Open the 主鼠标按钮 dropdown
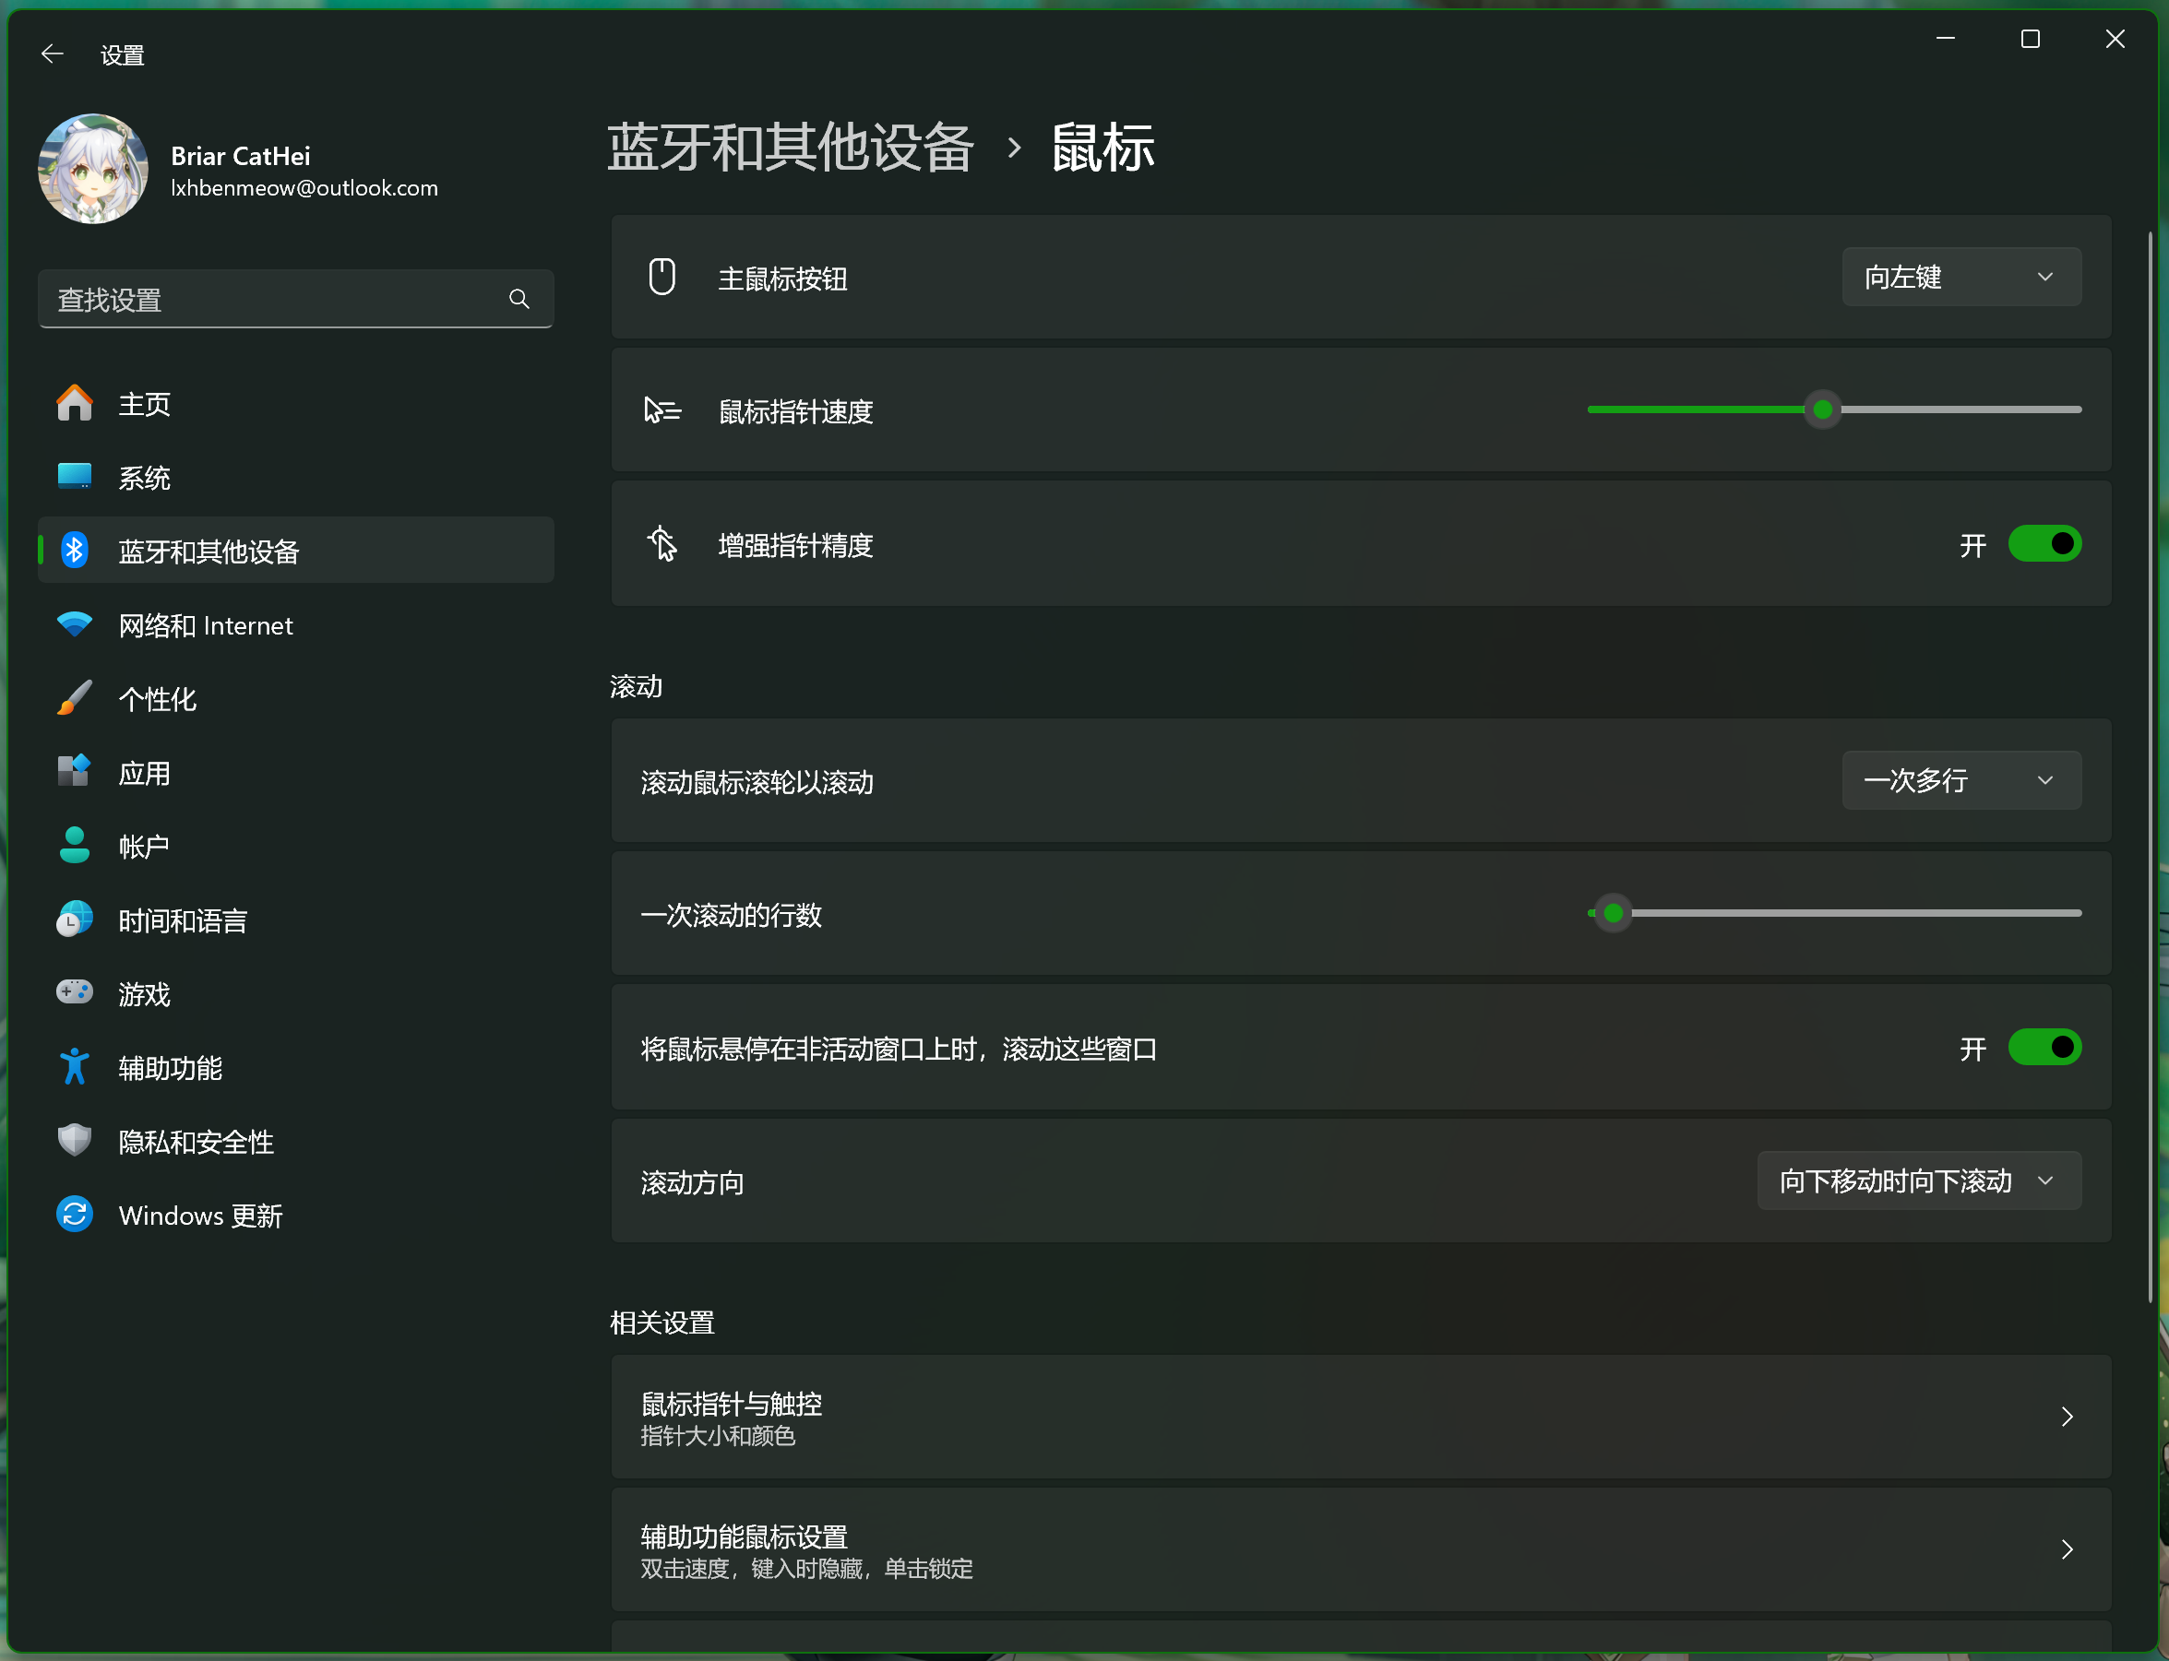The width and height of the screenshot is (2169, 1661). tap(1960, 277)
